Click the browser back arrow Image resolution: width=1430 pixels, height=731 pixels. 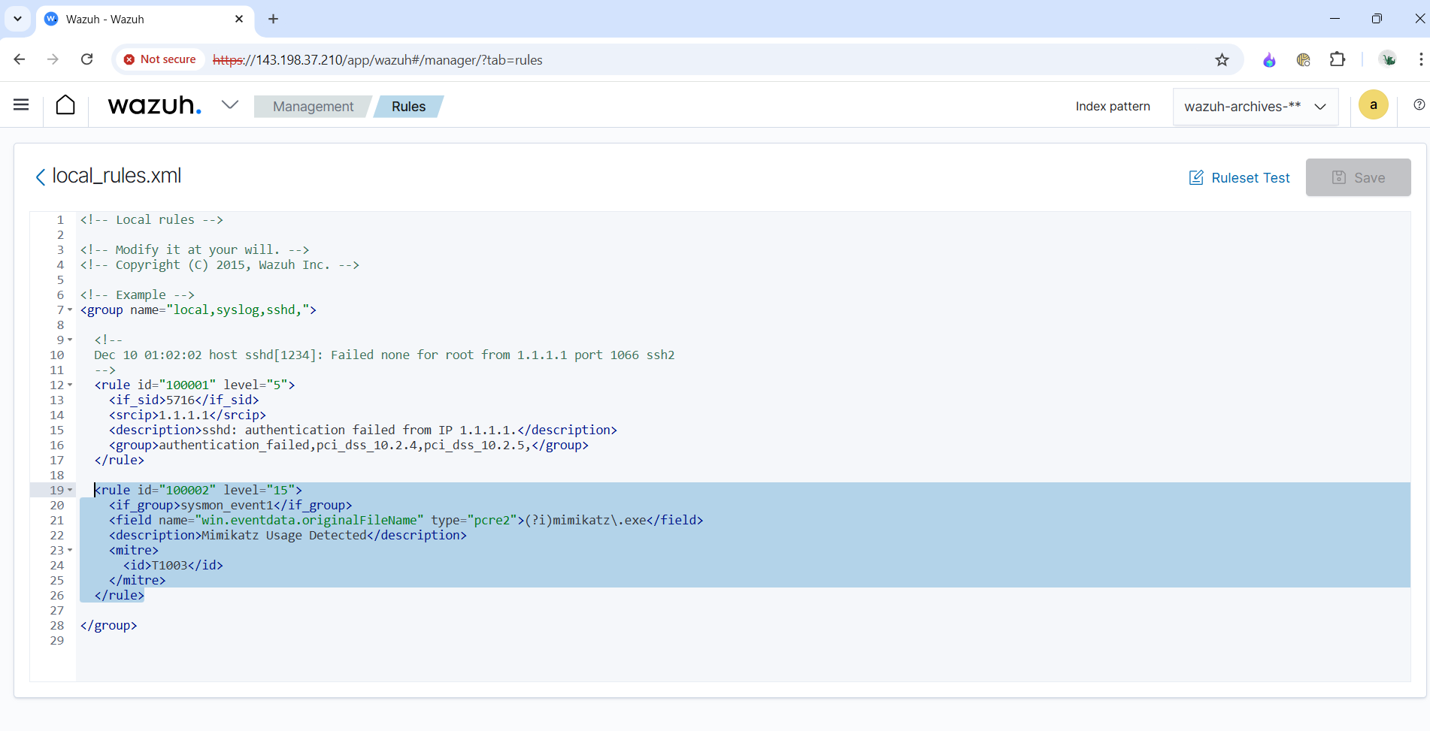tap(20, 59)
